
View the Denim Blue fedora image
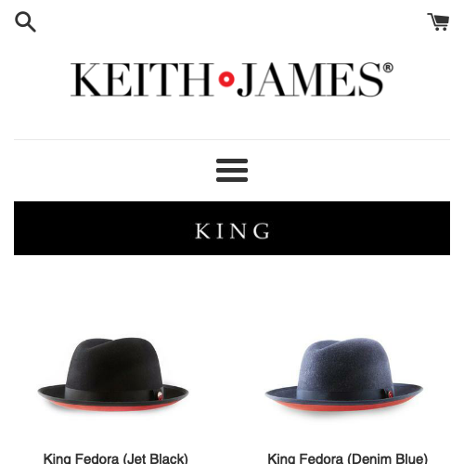coord(344,374)
